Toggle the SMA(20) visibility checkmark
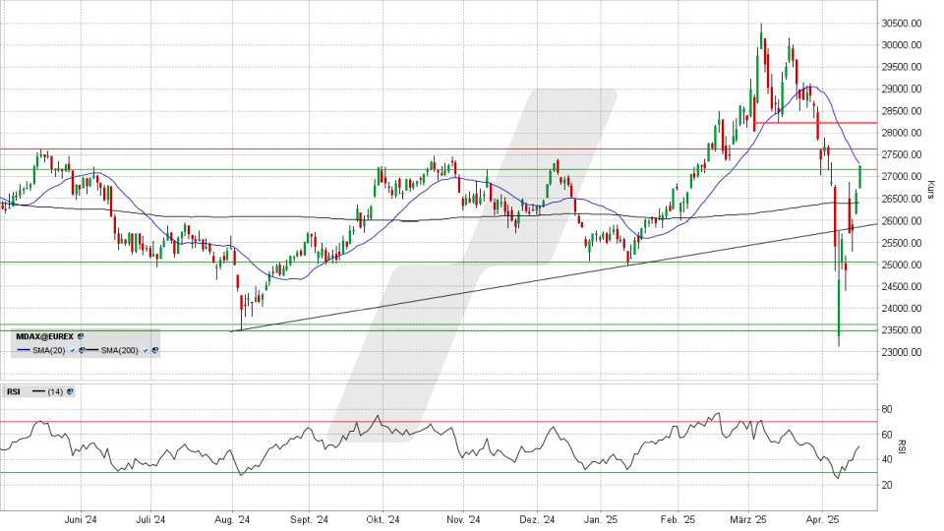Image resolution: width=944 pixels, height=531 pixels. (72, 350)
